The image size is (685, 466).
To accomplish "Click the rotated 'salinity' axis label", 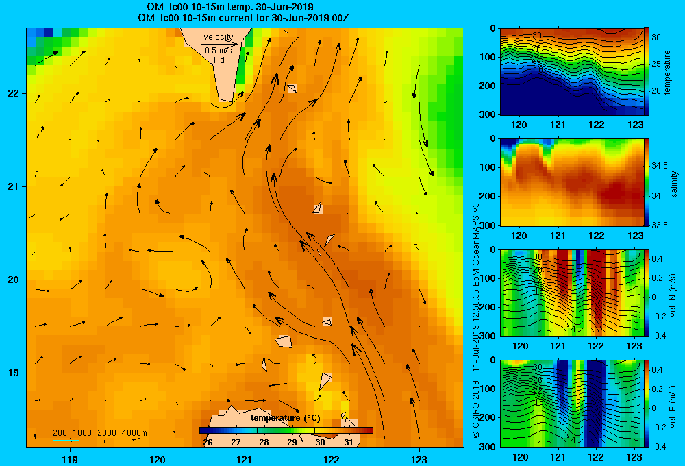I will coord(673,184).
